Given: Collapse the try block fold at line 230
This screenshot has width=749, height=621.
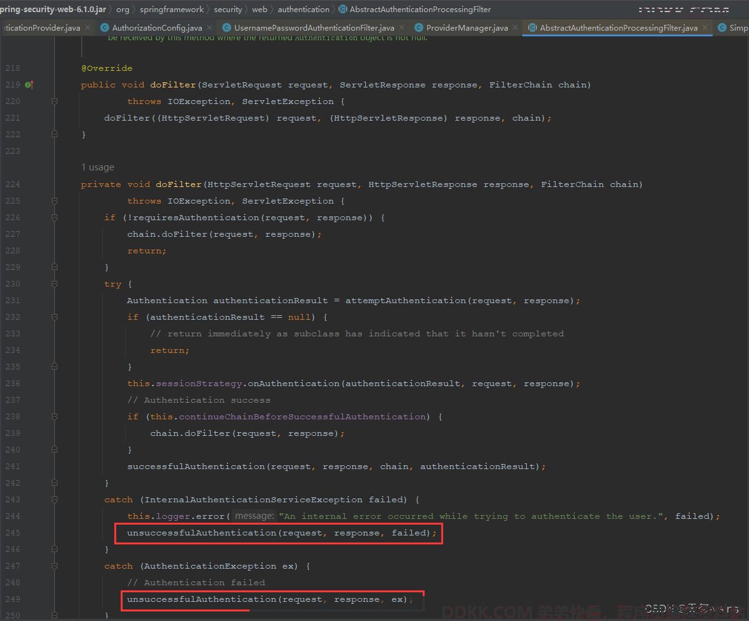Looking at the screenshot, I should coord(54,284).
